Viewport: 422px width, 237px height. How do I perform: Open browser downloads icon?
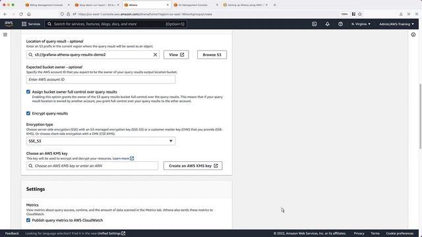pos(401,14)
